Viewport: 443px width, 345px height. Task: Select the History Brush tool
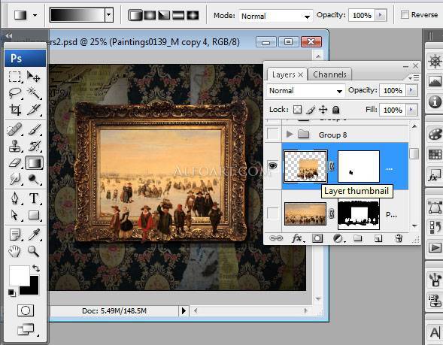tap(34, 147)
